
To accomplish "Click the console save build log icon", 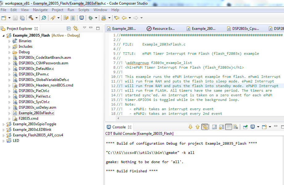I will [214, 127].
